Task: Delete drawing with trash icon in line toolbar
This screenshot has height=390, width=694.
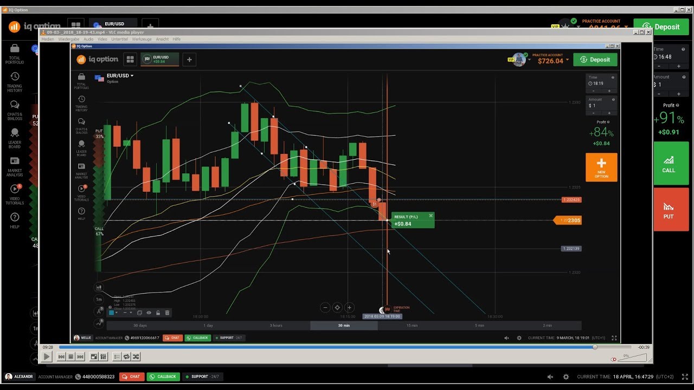Action: click(167, 313)
